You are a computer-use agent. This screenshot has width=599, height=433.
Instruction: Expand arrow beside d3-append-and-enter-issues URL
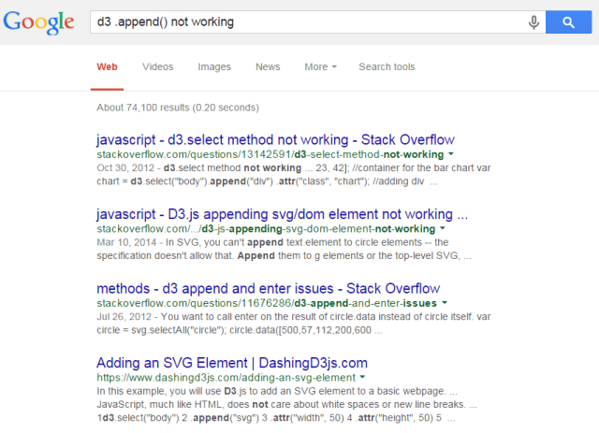[x=445, y=303]
